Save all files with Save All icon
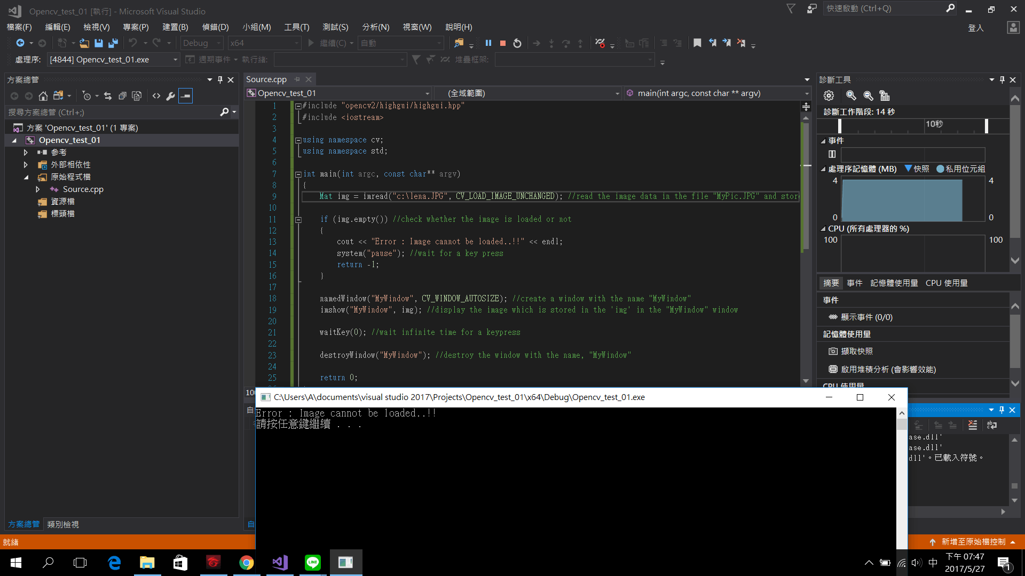This screenshot has width=1025, height=576. (x=113, y=43)
